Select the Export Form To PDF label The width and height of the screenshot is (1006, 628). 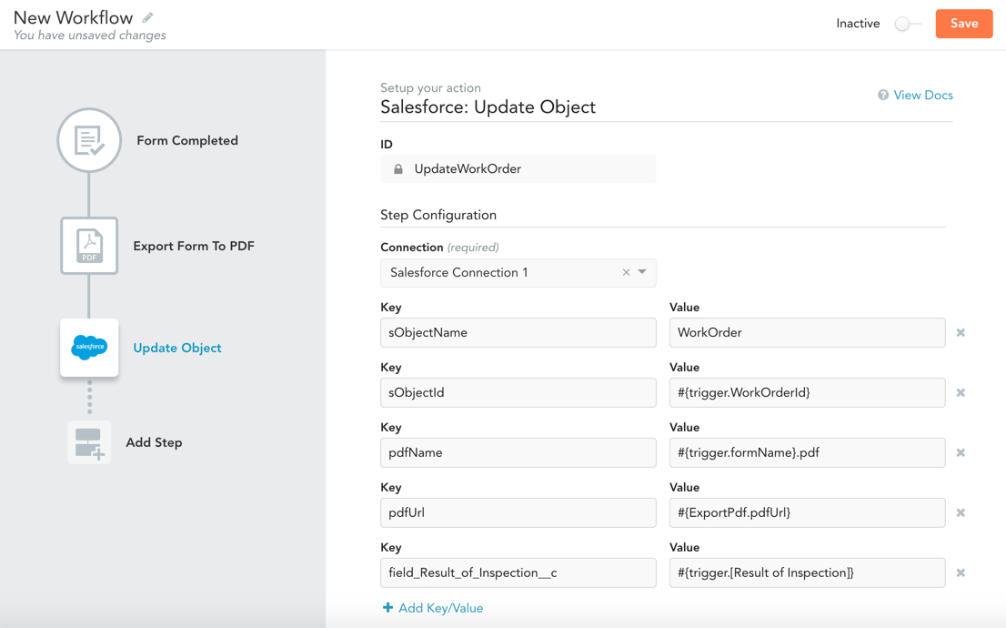(194, 246)
